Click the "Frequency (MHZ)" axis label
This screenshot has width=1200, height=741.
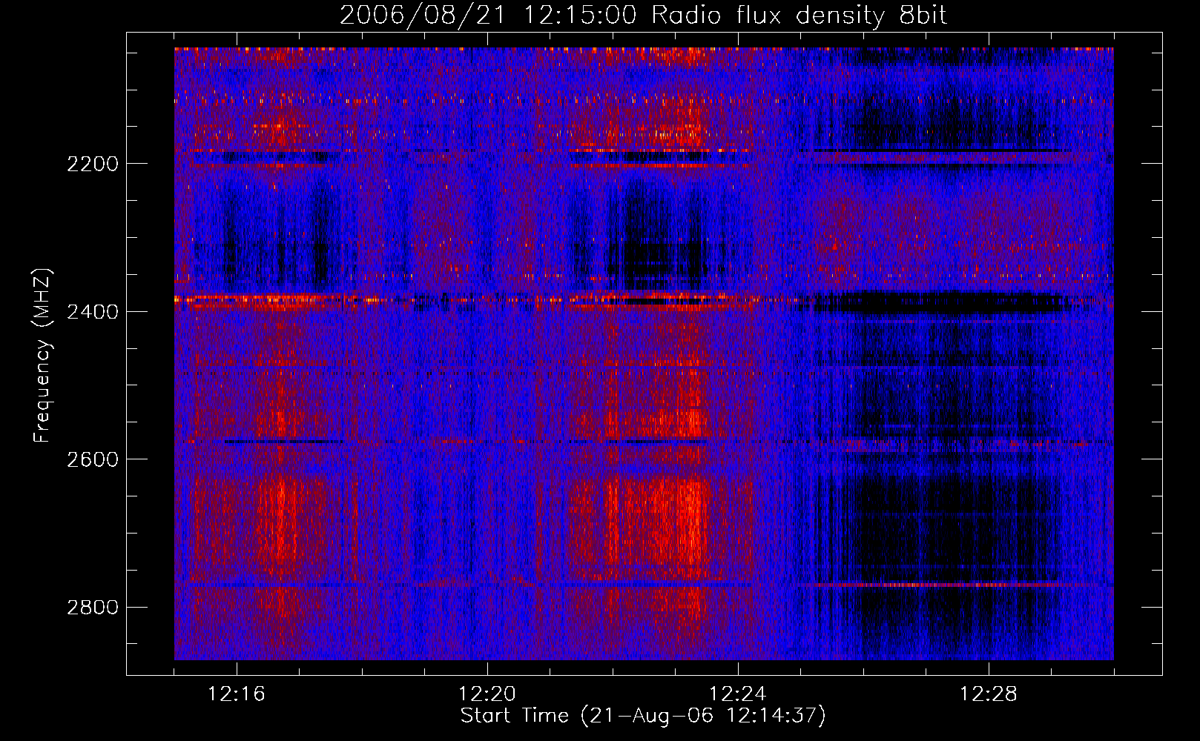(44, 356)
